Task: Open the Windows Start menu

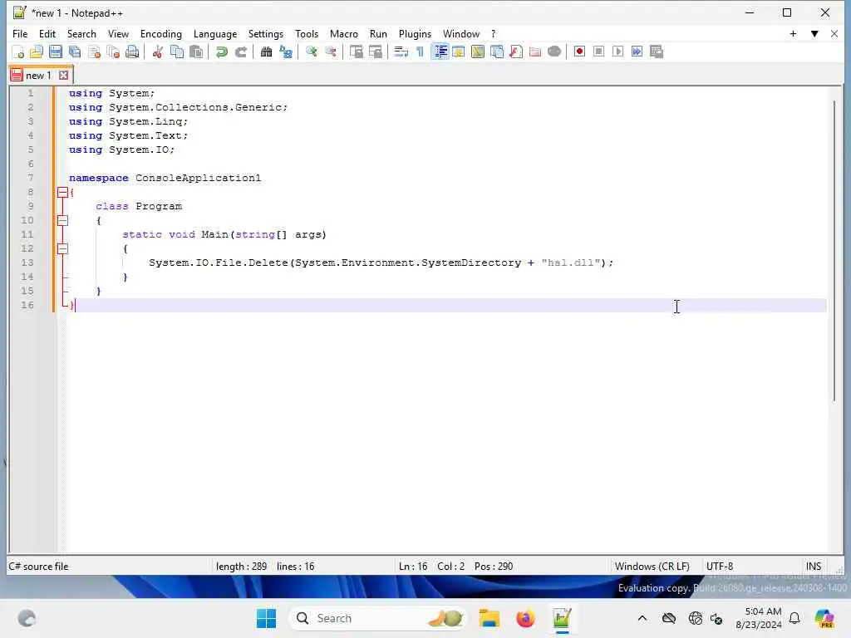Action: click(266, 618)
